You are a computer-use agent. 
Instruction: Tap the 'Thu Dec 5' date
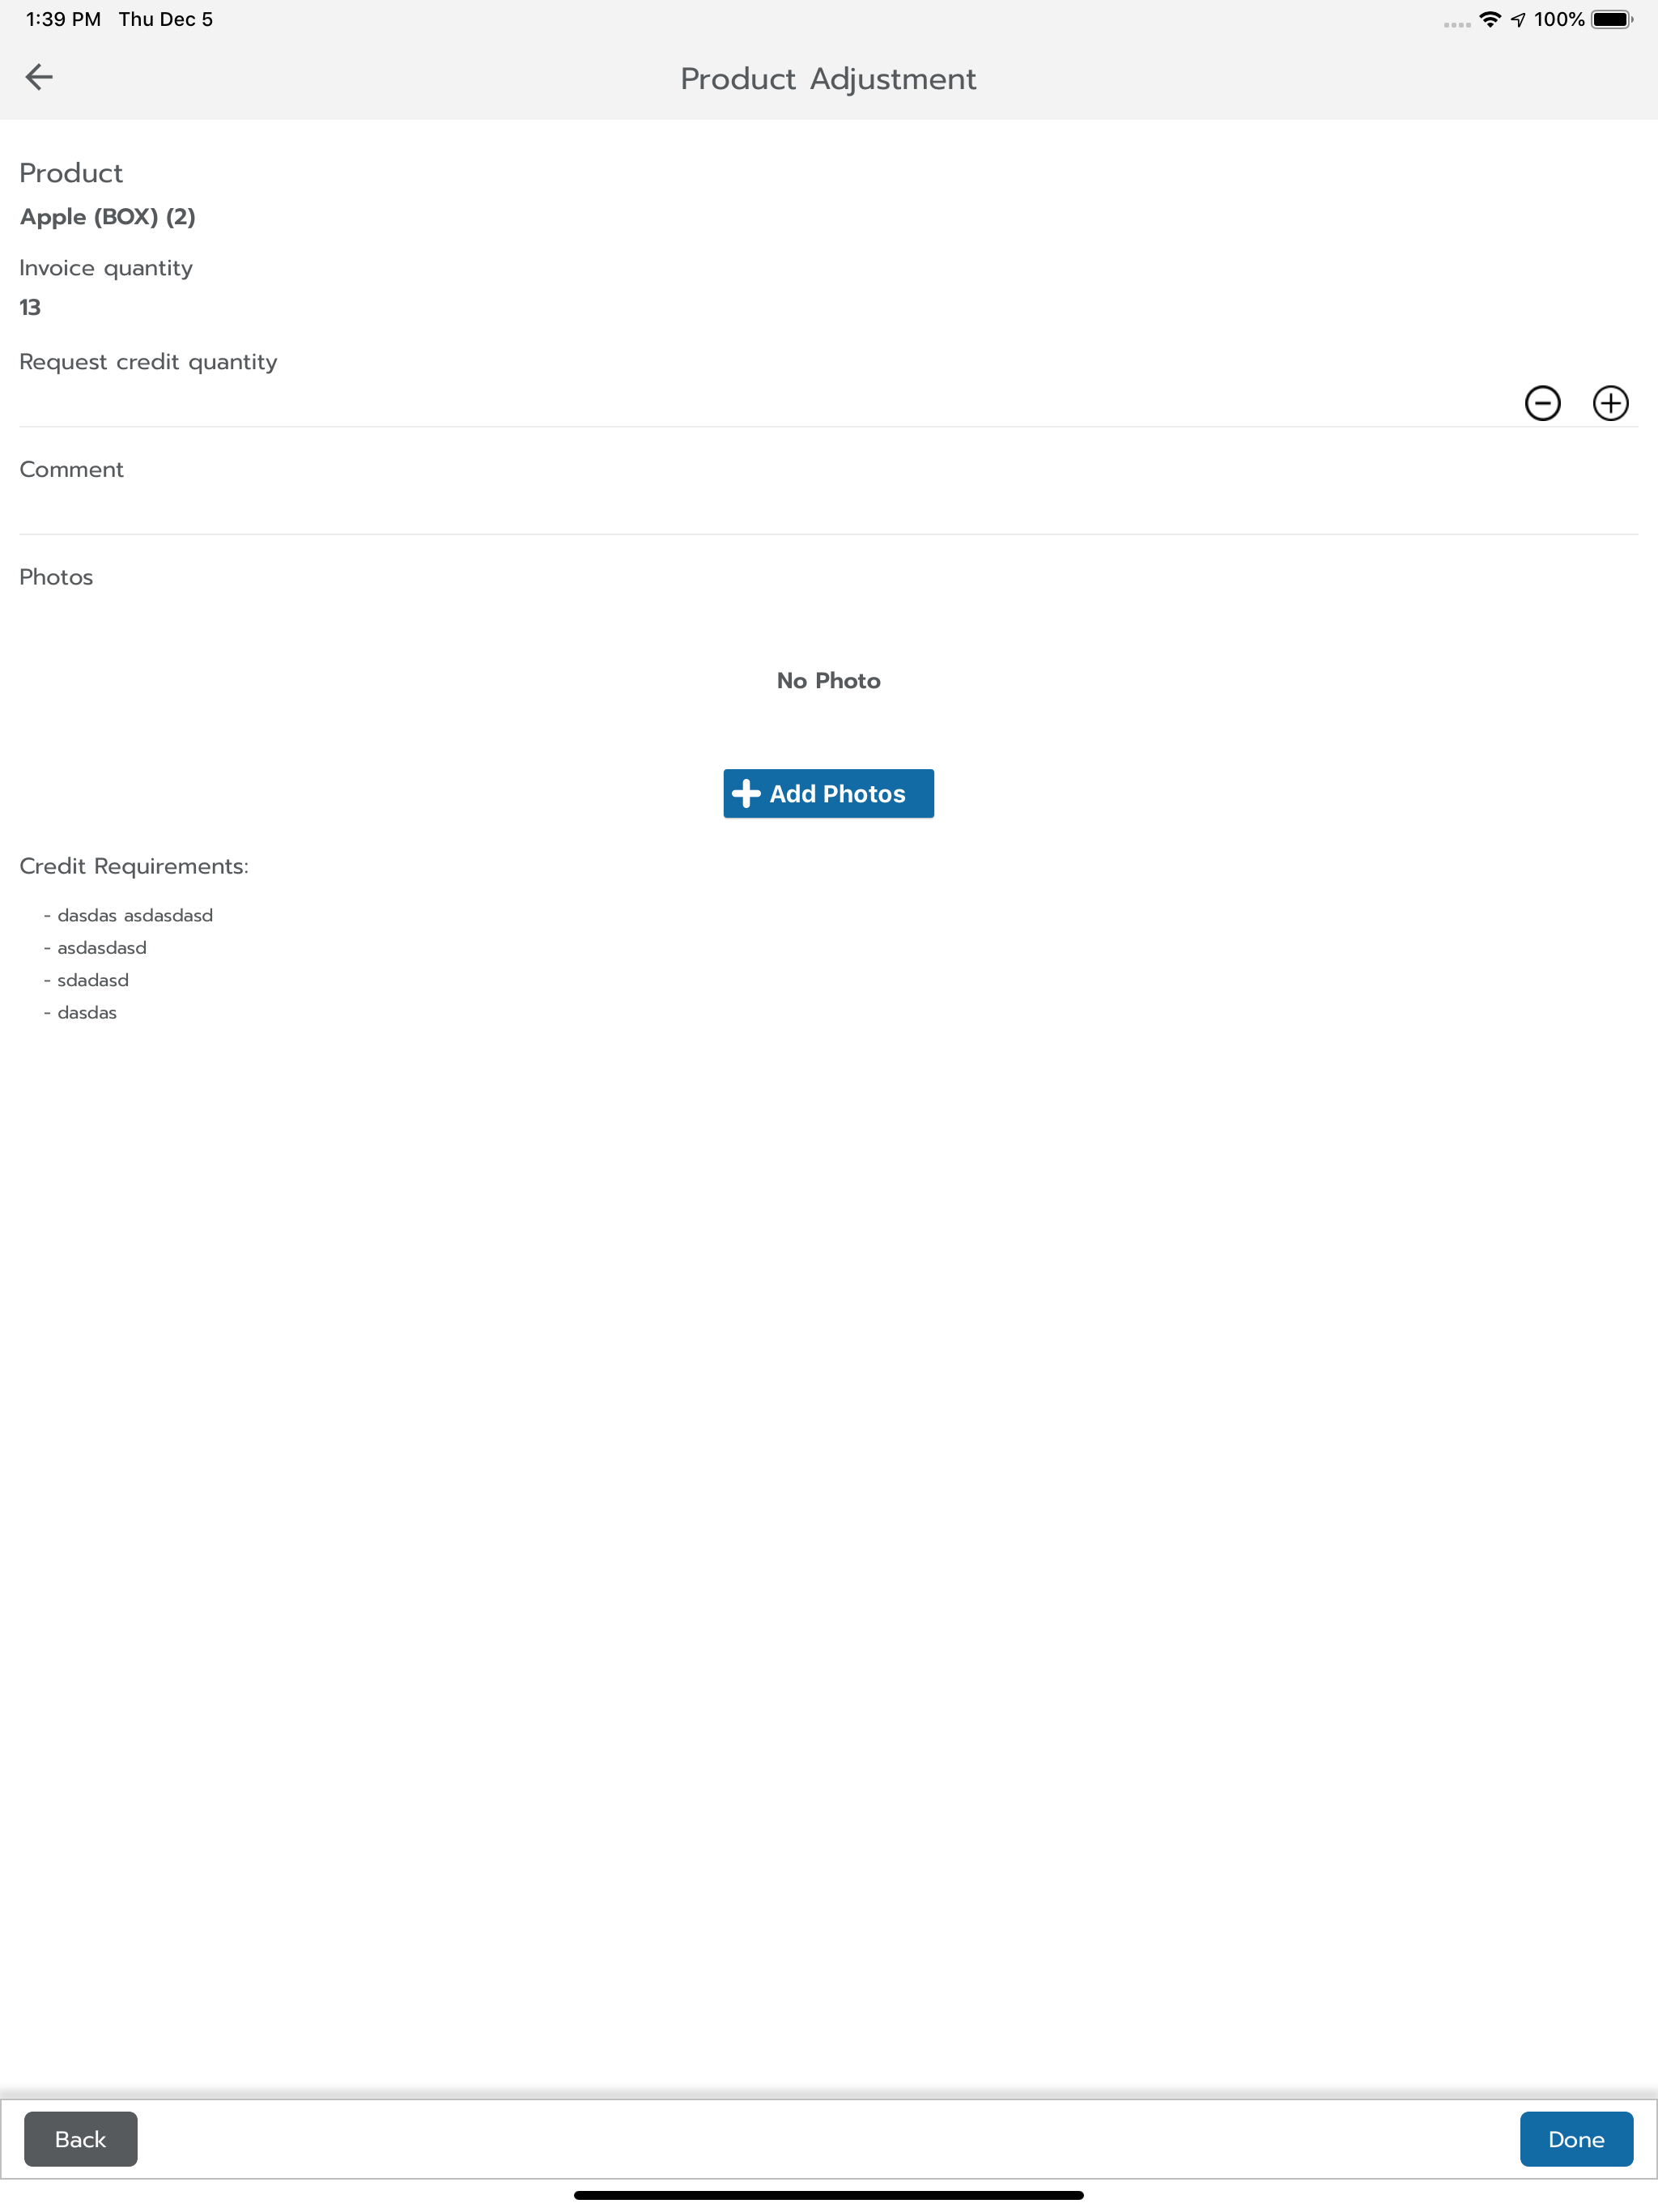click(166, 19)
